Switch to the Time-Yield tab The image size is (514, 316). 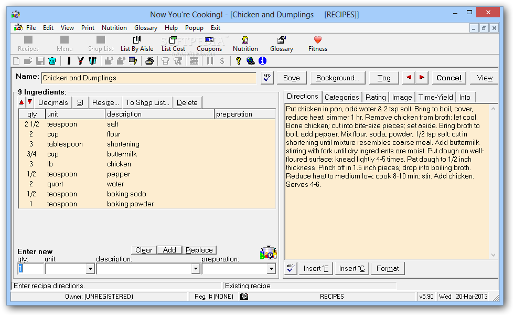[436, 98]
